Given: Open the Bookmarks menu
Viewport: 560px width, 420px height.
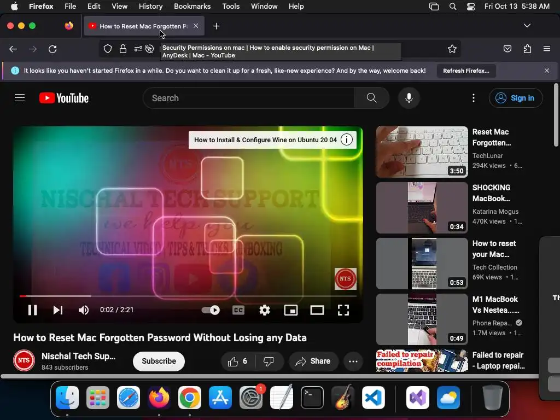Looking at the screenshot, I should pyautogui.click(x=192, y=7).
